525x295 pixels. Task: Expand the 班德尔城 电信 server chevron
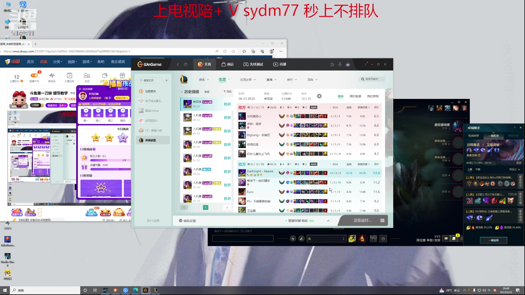pyautogui.click(x=328, y=221)
